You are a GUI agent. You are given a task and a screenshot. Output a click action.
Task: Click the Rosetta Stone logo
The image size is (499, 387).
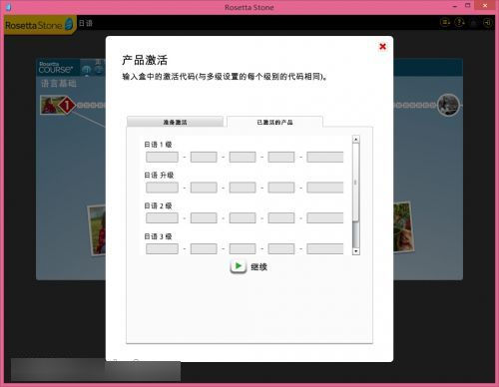click(39, 25)
